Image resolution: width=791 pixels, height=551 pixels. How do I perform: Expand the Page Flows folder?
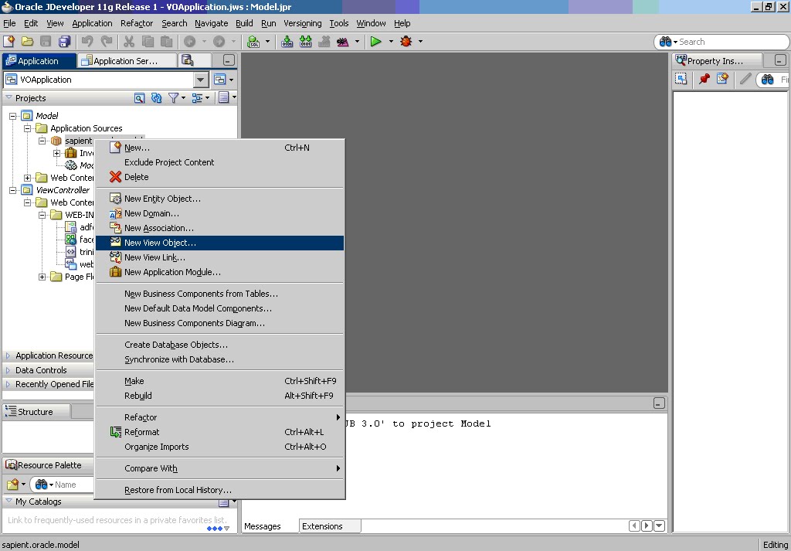click(42, 277)
